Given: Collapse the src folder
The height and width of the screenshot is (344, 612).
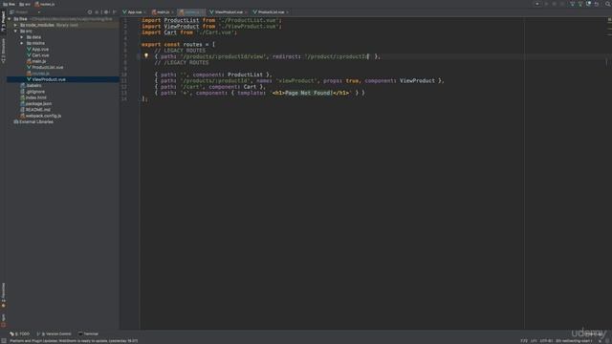Looking at the screenshot, I should click(x=15, y=31).
